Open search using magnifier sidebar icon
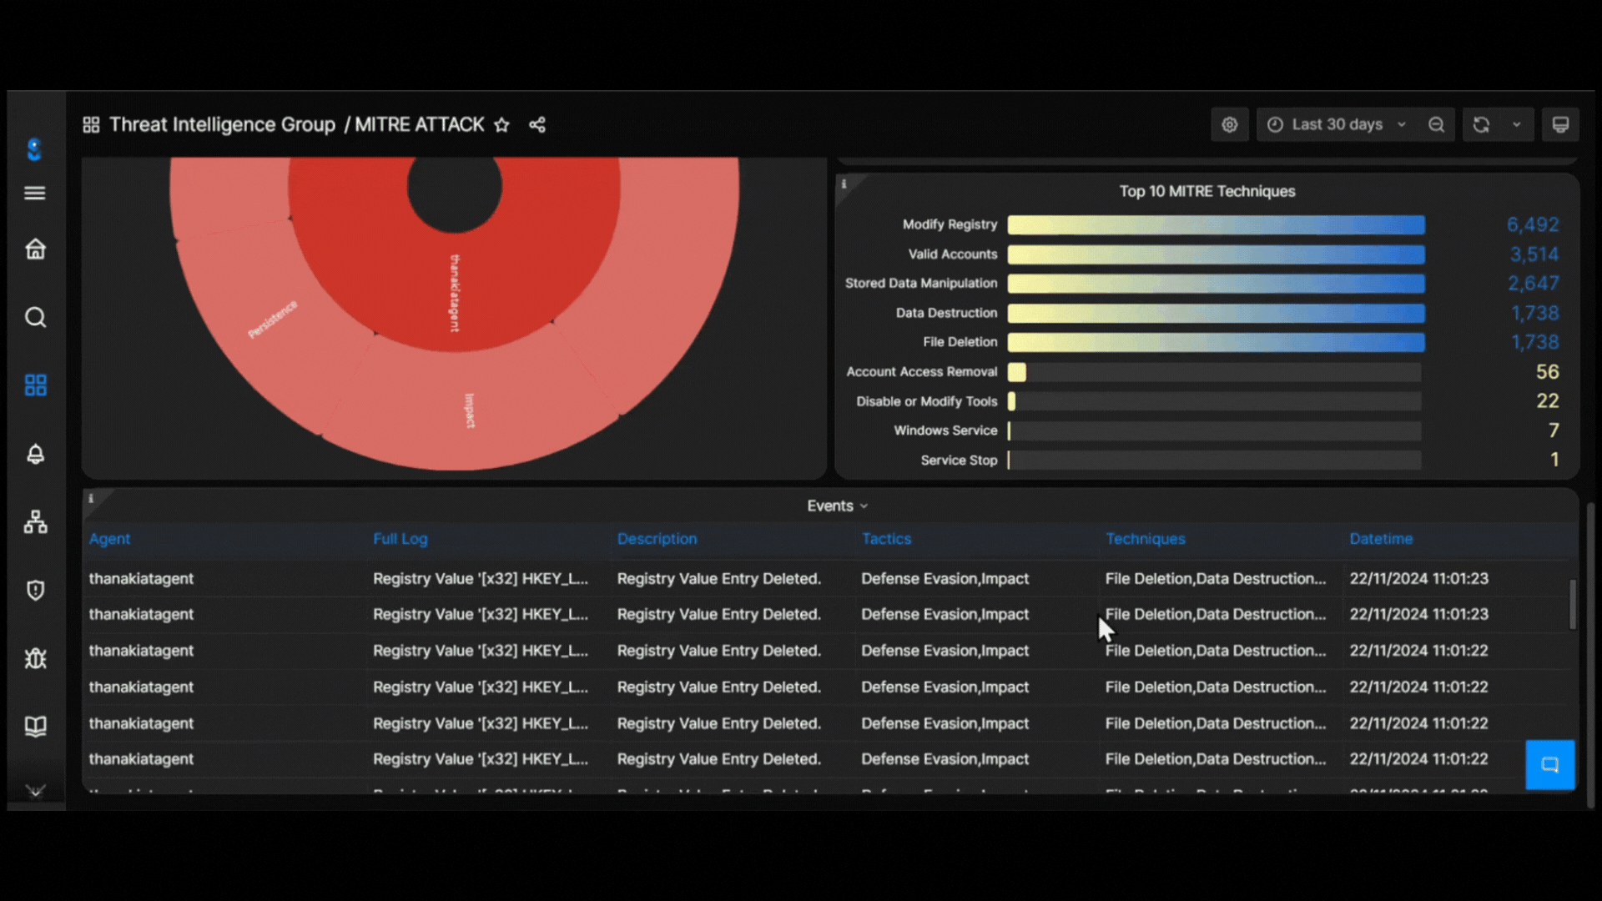Screen dimensions: 1602x901 coord(35,317)
